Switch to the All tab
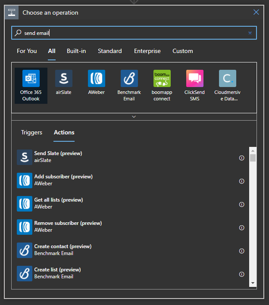The width and height of the screenshot is (269, 305). pos(52,51)
